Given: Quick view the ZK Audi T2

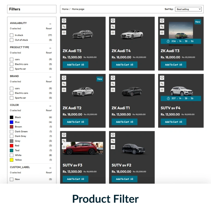Looking at the screenshot, I should [x=64, y=90].
